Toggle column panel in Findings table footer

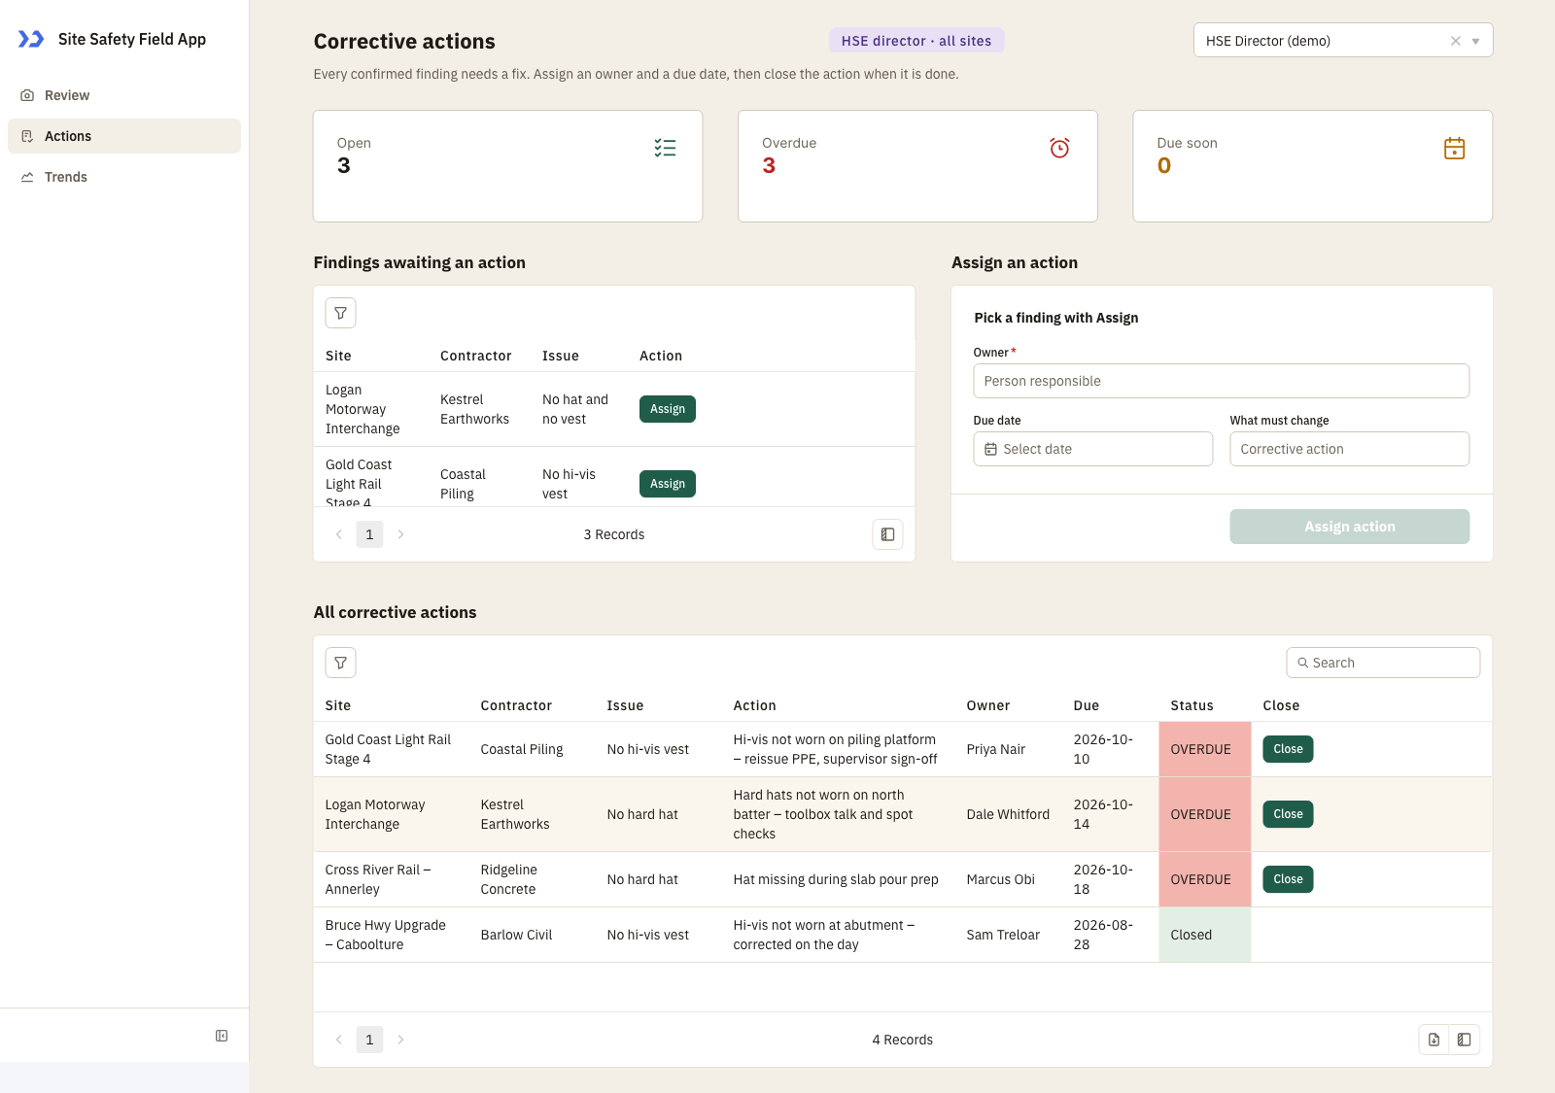coord(887,534)
